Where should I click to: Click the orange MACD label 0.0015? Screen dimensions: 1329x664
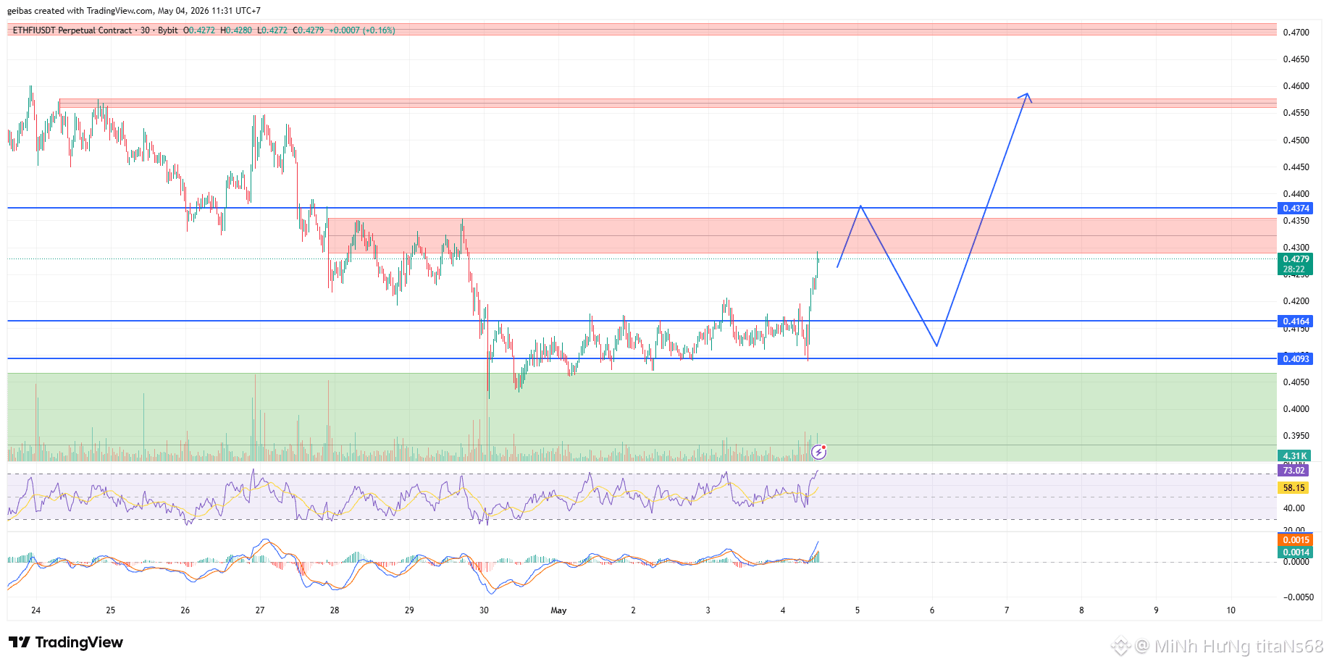(x=1296, y=540)
